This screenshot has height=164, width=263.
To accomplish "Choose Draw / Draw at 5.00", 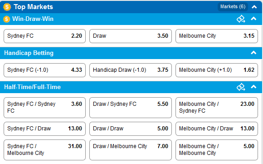I will (x=131, y=129).
